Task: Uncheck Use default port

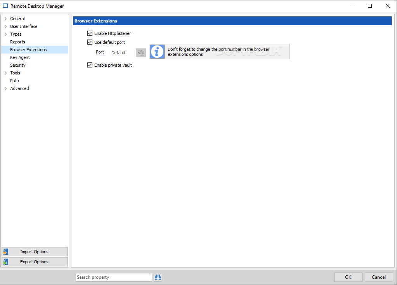Action: (90, 42)
